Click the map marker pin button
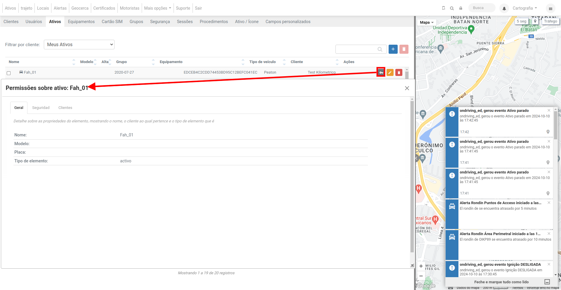The height and width of the screenshot is (290, 561). 535,21
